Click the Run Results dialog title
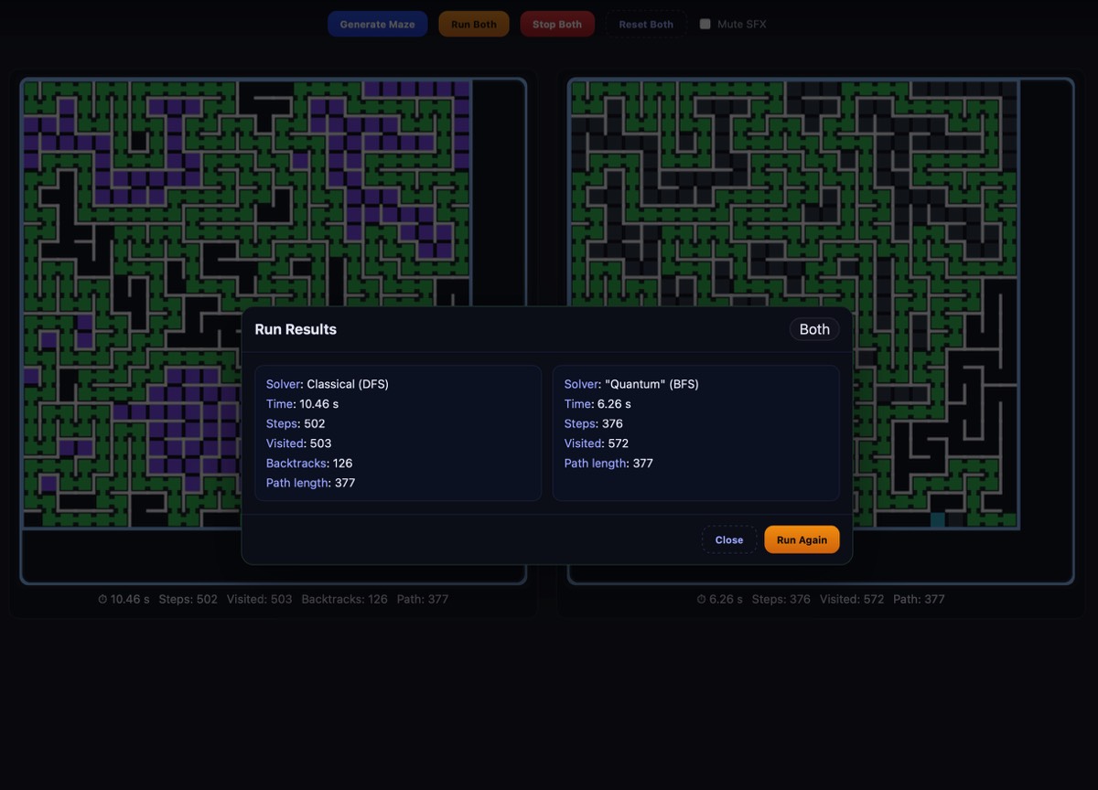 (x=296, y=330)
